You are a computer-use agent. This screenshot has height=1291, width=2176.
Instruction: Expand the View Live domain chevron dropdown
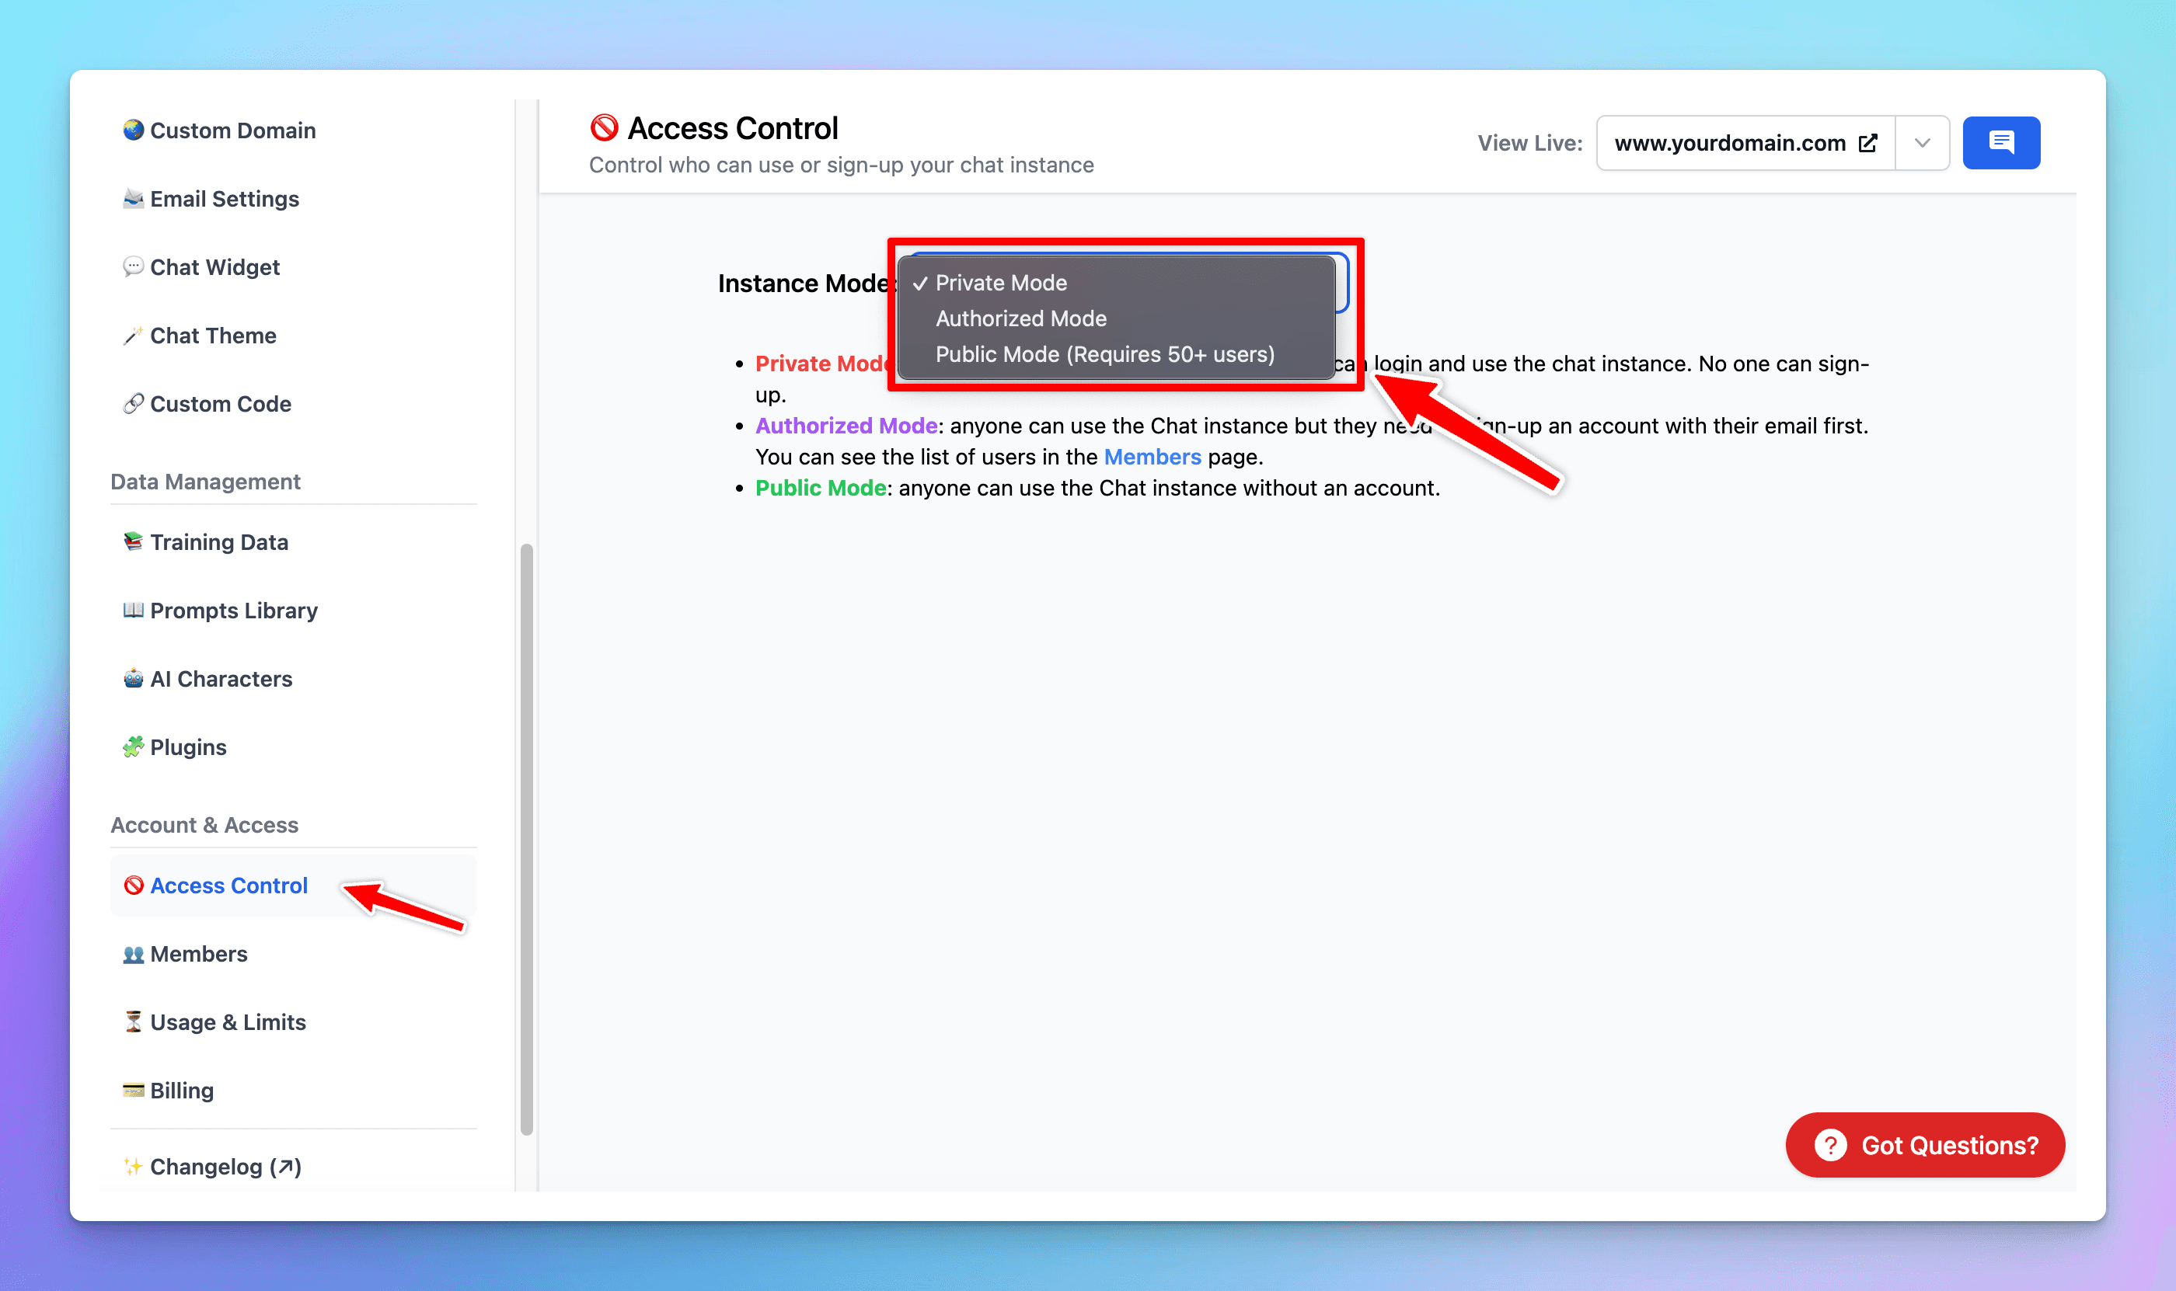[1922, 143]
